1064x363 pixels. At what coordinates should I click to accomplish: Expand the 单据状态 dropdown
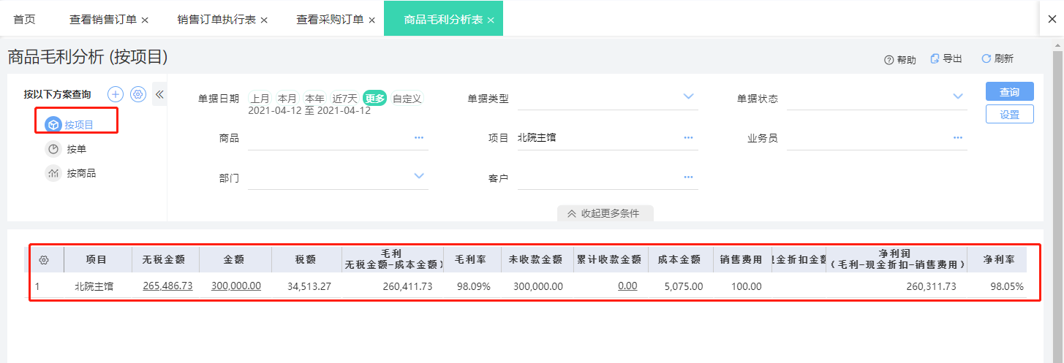tap(958, 96)
